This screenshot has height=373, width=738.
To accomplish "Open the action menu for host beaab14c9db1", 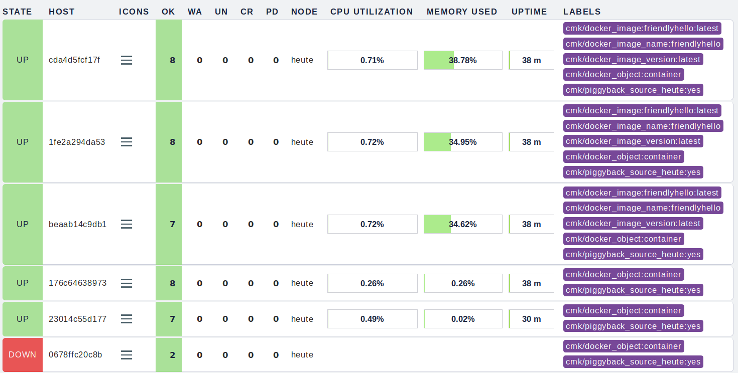I will 127,224.
